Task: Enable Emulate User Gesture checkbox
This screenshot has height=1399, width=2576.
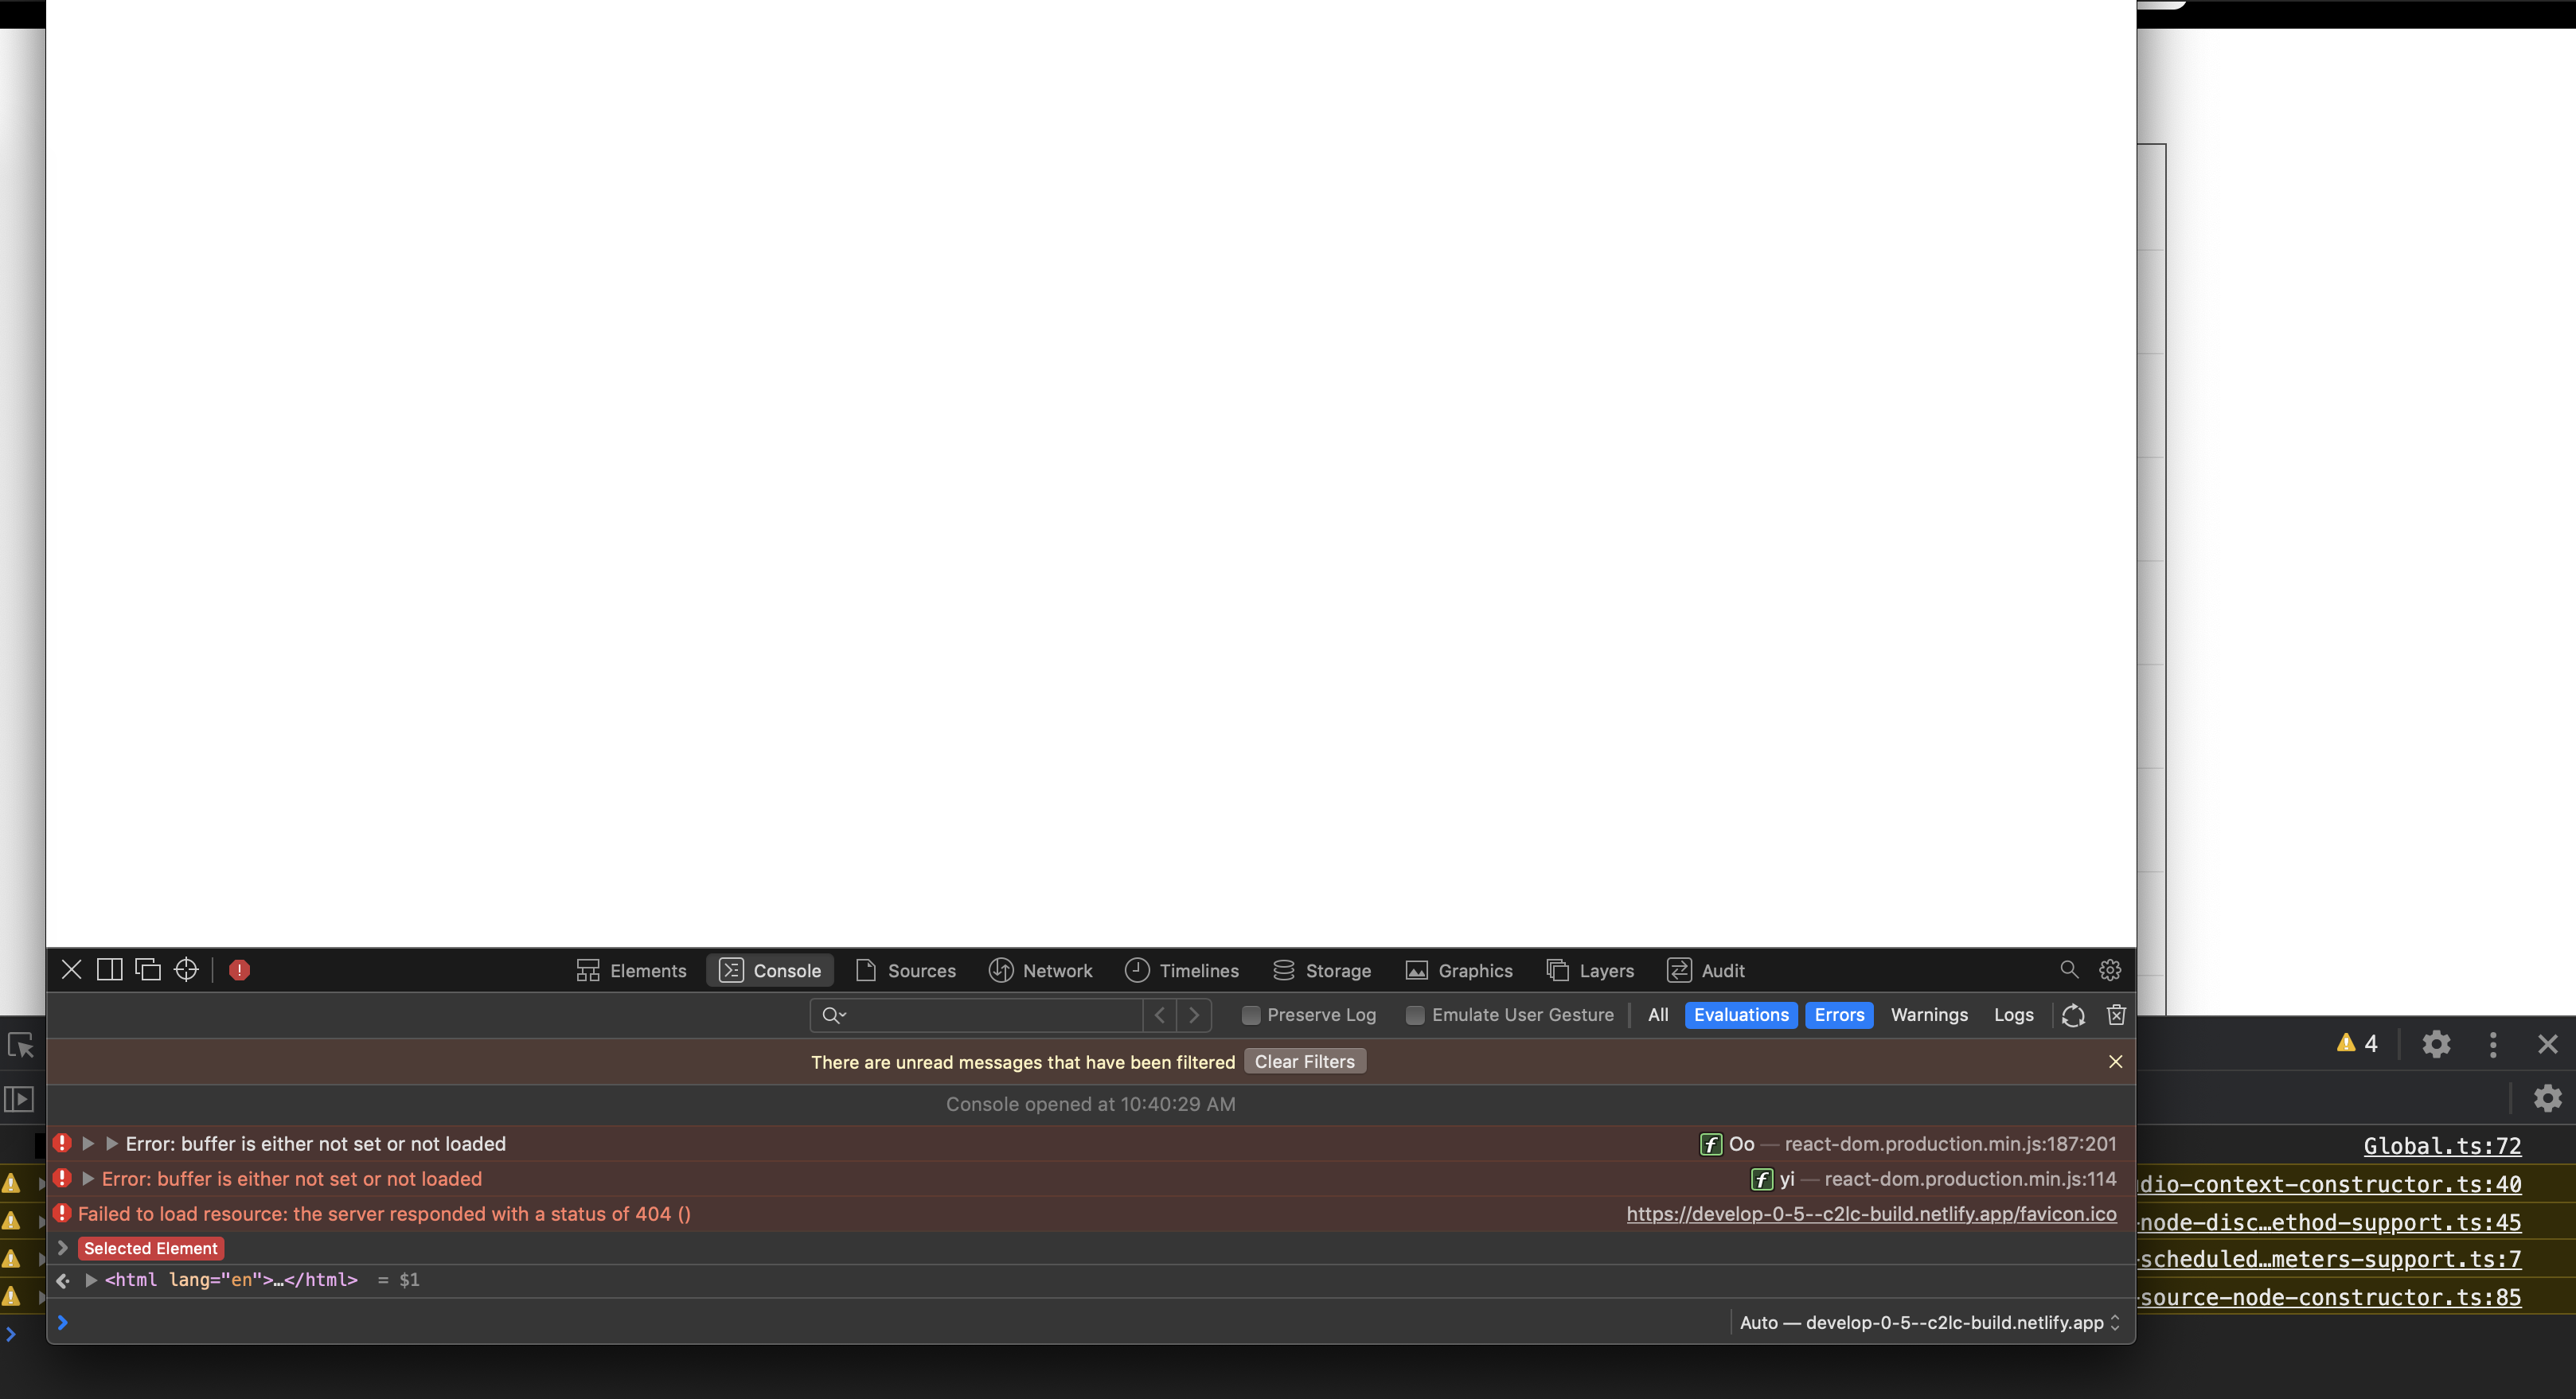Action: (1414, 1014)
